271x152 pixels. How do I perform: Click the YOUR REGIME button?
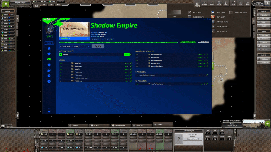(x=193, y=139)
